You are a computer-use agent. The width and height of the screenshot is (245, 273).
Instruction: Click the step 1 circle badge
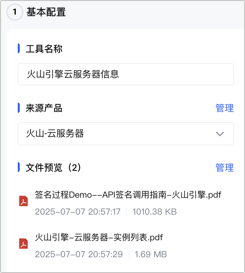(15, 12)
